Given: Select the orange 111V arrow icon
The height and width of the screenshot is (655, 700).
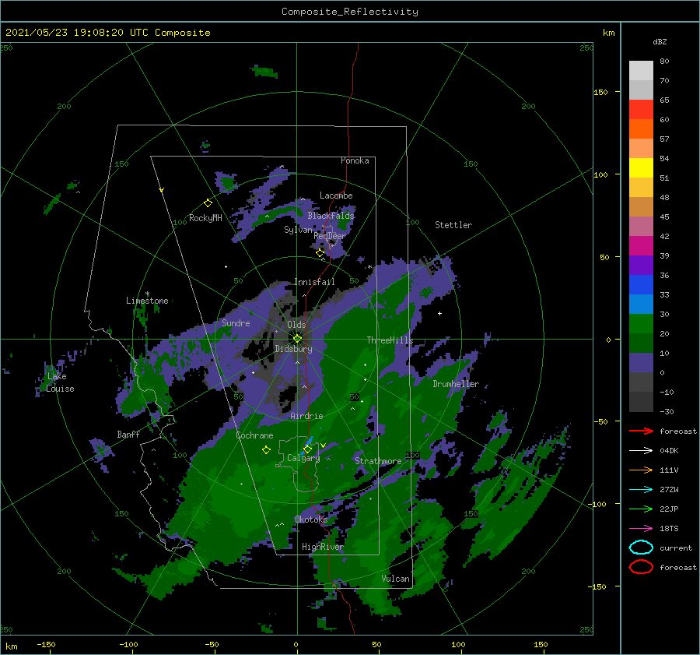Looking at the screenshot, I should 641,470.
